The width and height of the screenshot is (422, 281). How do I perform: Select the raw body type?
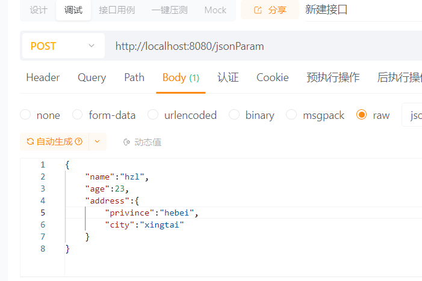[362, 115]
